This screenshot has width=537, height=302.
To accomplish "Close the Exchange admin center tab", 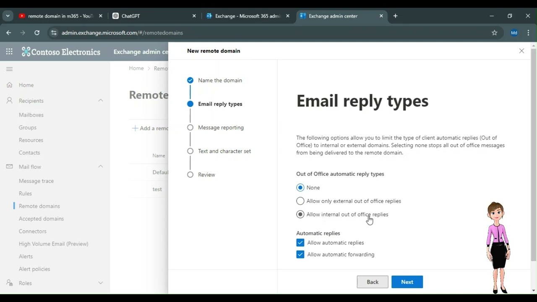I will [381, 16].
